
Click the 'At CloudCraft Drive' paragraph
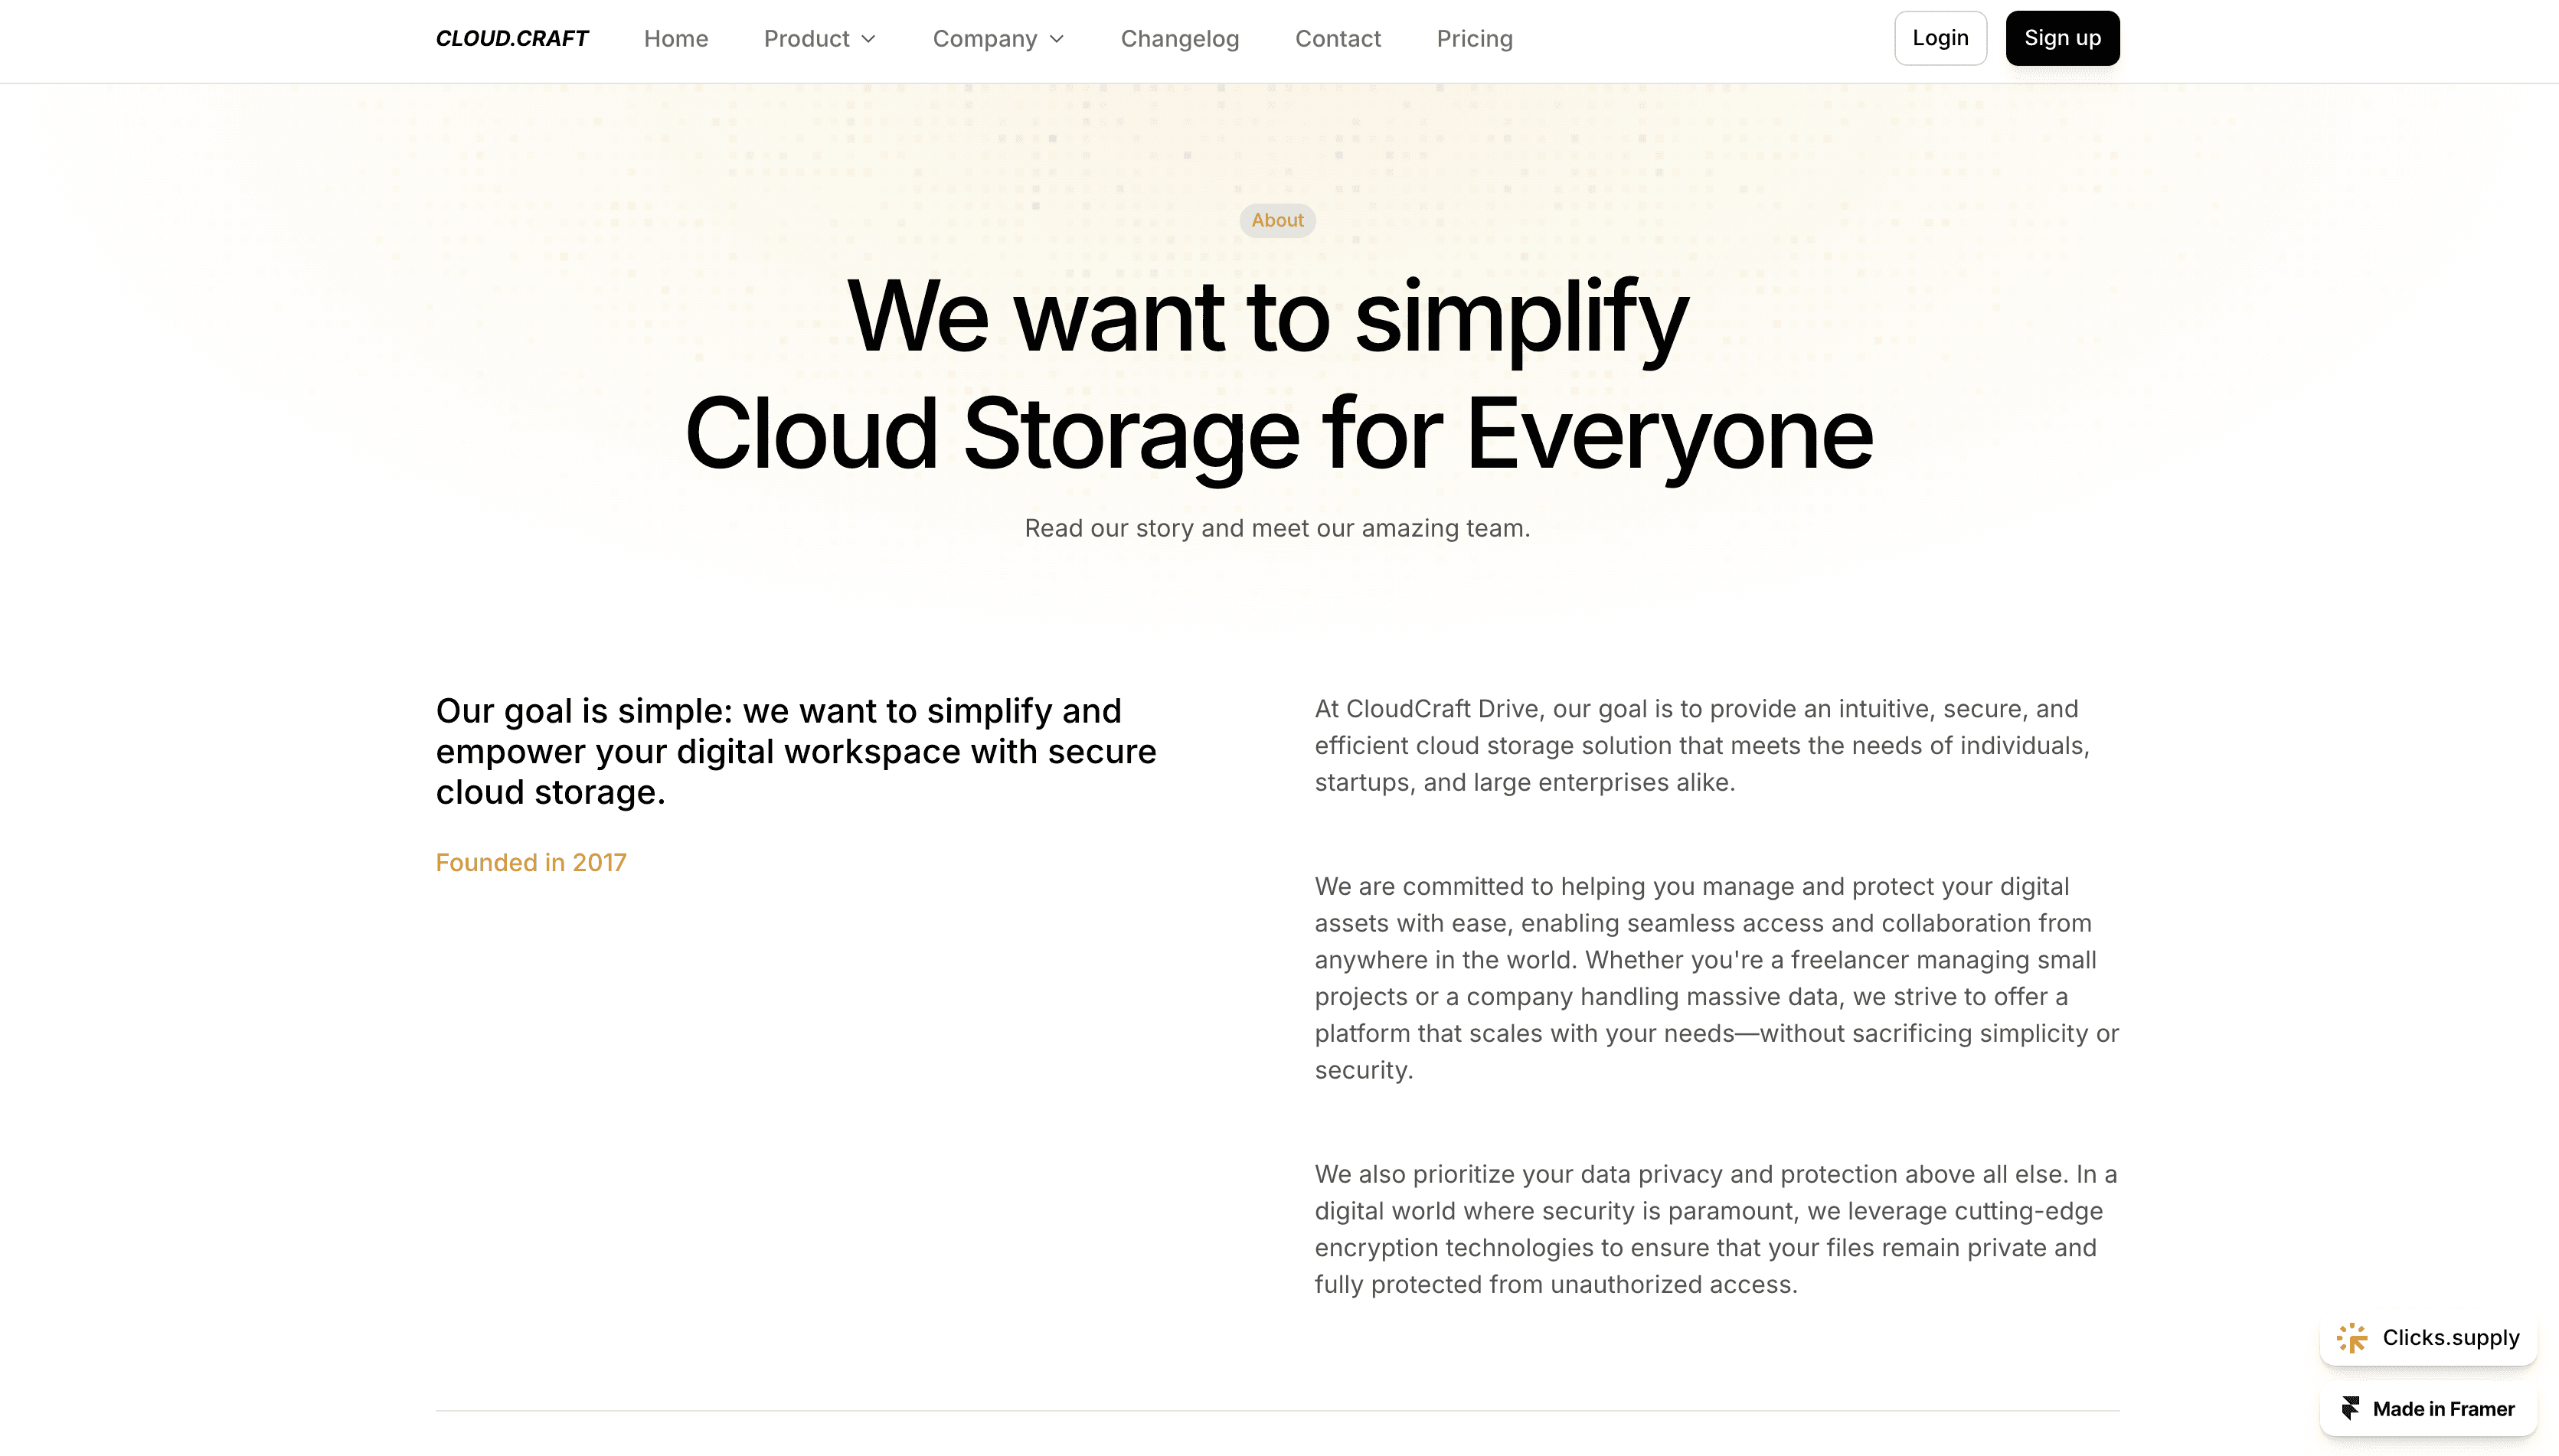pyautogui.click(x=1701, y=745)
